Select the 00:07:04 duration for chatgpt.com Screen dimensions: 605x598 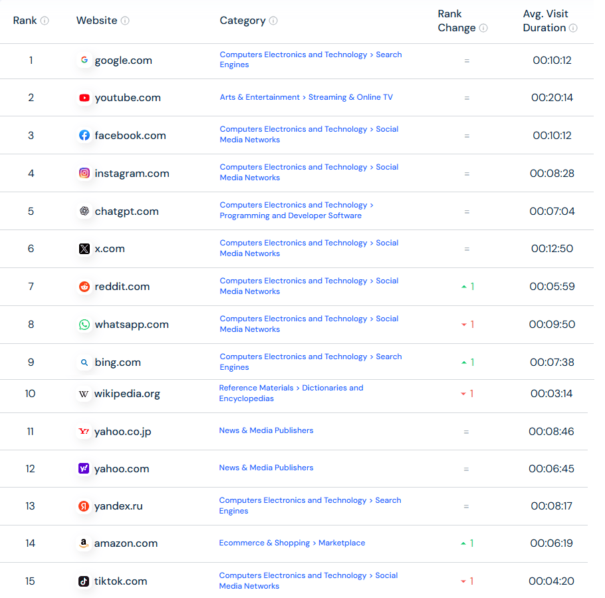(552, 211)
